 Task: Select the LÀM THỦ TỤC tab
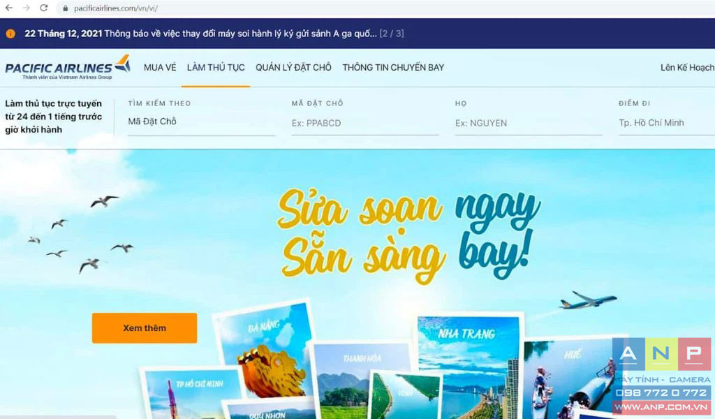[216, 68]
